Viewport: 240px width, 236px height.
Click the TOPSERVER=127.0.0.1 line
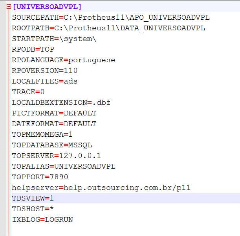(56, 156)
